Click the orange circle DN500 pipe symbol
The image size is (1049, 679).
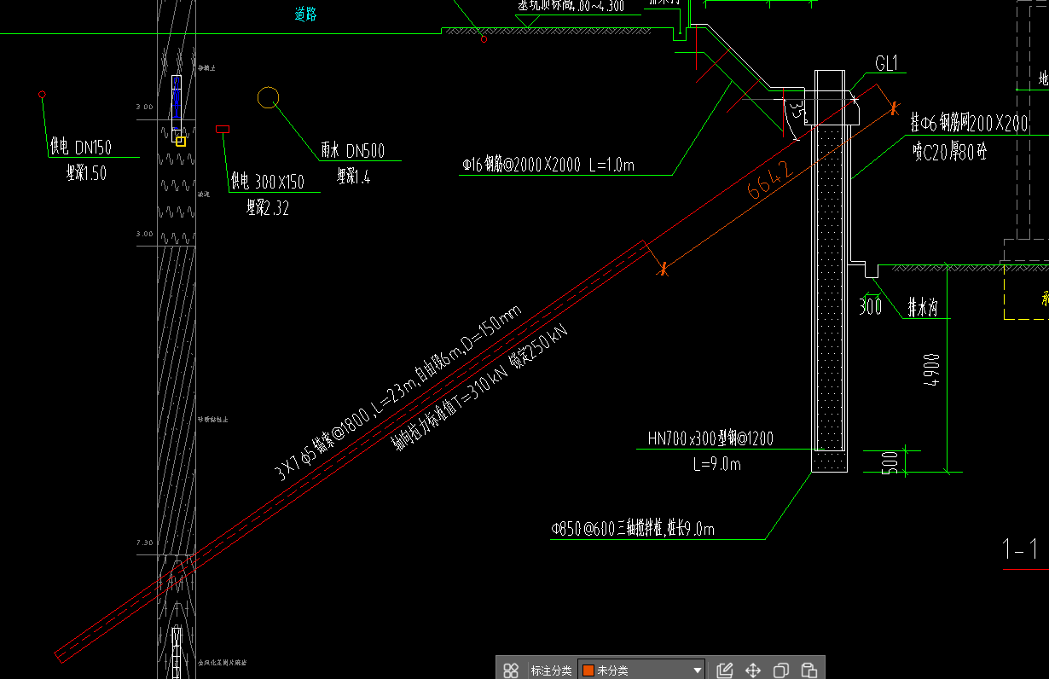point(269,97)
